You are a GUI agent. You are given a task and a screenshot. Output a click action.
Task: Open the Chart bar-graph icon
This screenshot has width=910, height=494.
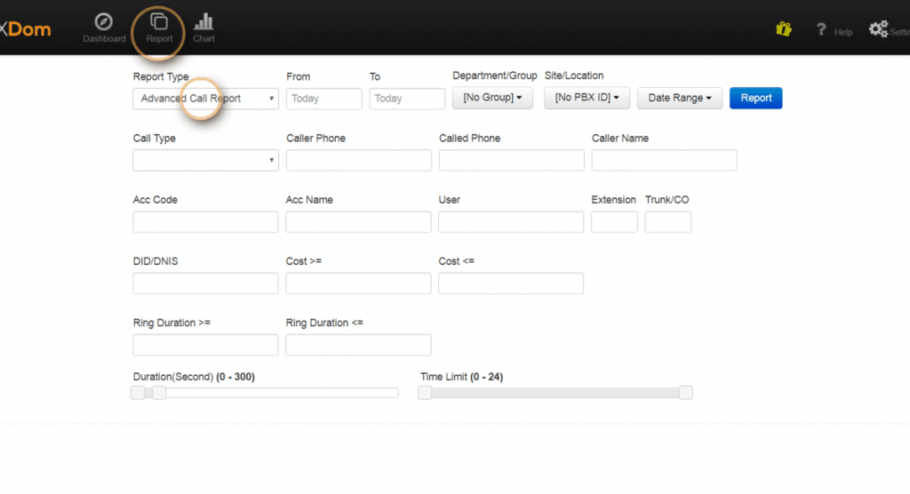204,22
